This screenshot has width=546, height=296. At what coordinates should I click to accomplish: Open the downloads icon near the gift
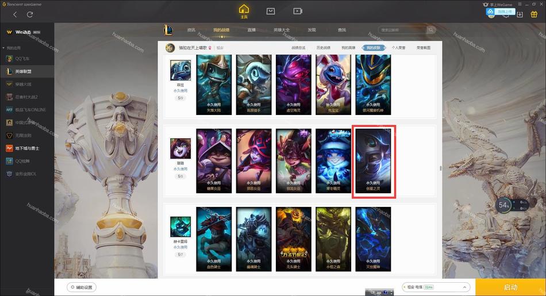pos(520,14)
